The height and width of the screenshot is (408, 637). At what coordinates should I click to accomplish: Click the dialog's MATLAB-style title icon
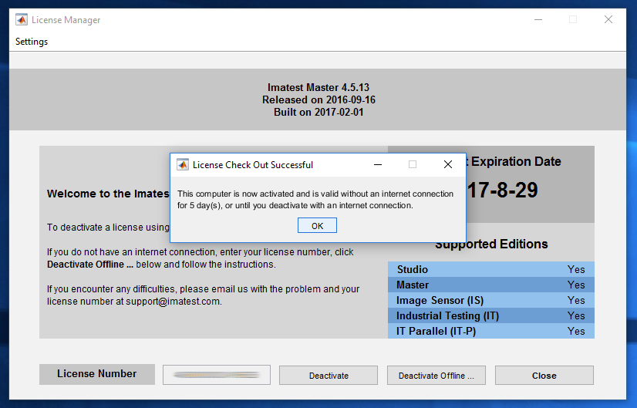pos(183,164)
